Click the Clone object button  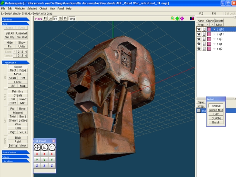pyautogui.click(x=210, y=21)
